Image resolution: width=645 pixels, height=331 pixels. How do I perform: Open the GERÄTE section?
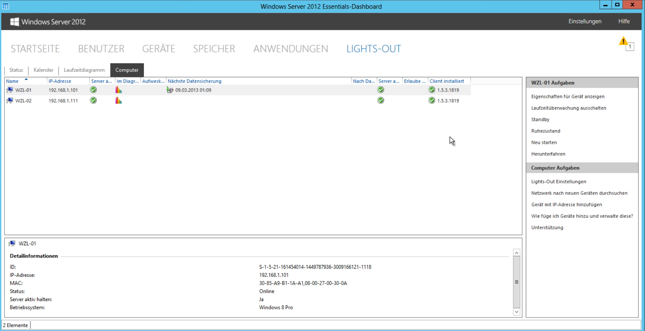[x=158, y=49]
